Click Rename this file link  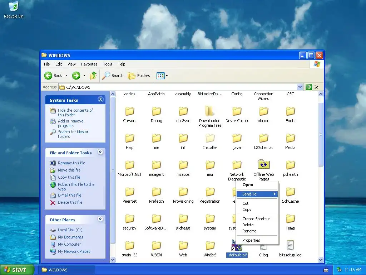click(71, 163)
